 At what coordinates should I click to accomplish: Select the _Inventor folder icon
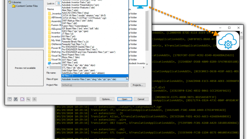[x=49, y=14]
